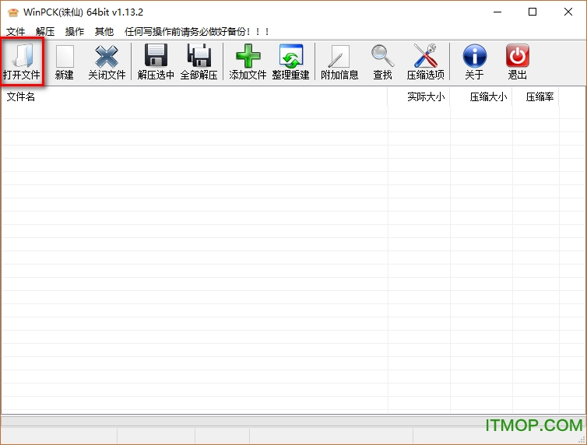
Task: Close the current file via 关闭文件 icon
Action: point(107,58)
